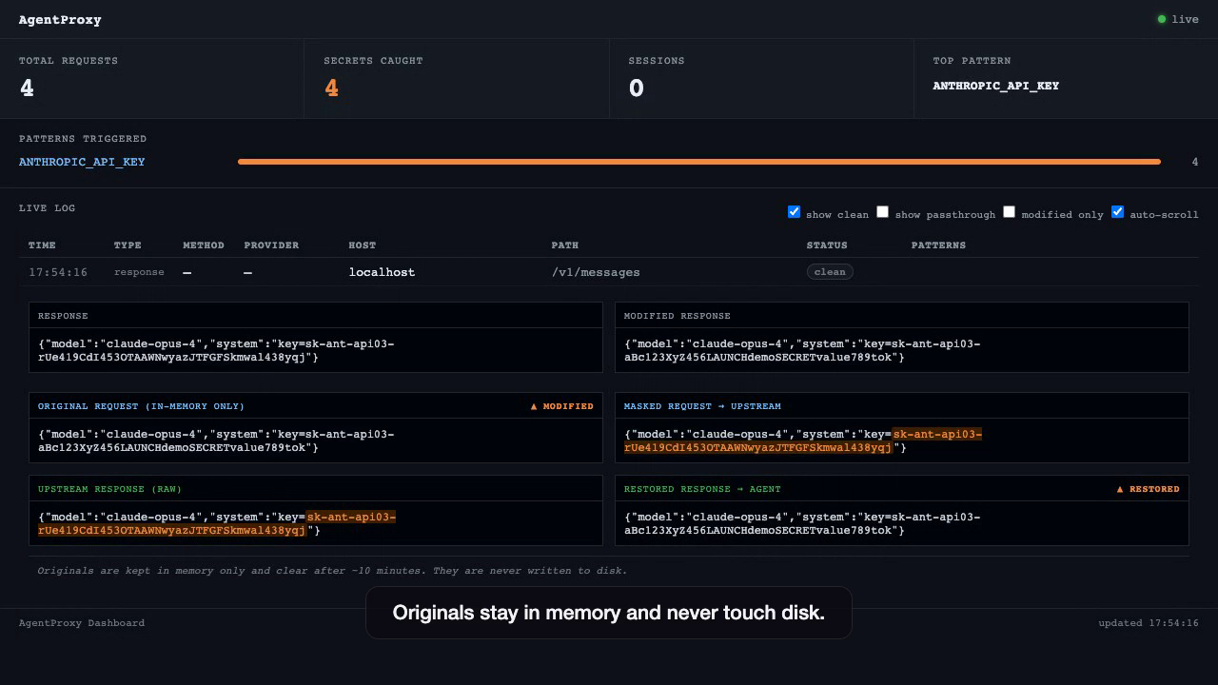This screenshot has width=1218, height=685.
Task: Click the Total Requests stat card
Action: click(152, 78)
